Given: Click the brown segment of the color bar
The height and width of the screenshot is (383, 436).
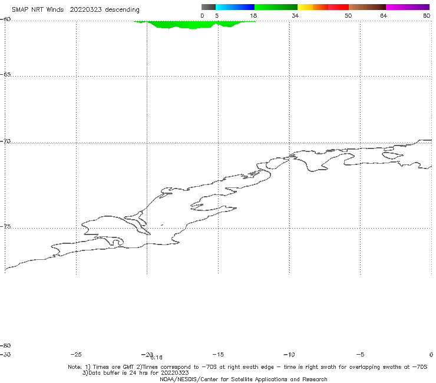Looking at the screenshot, I should [367, 7].
